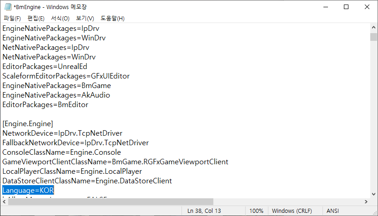378x216 pixels.
Task: Open the 도움말(H) menu
Action: tap(112, 19)
